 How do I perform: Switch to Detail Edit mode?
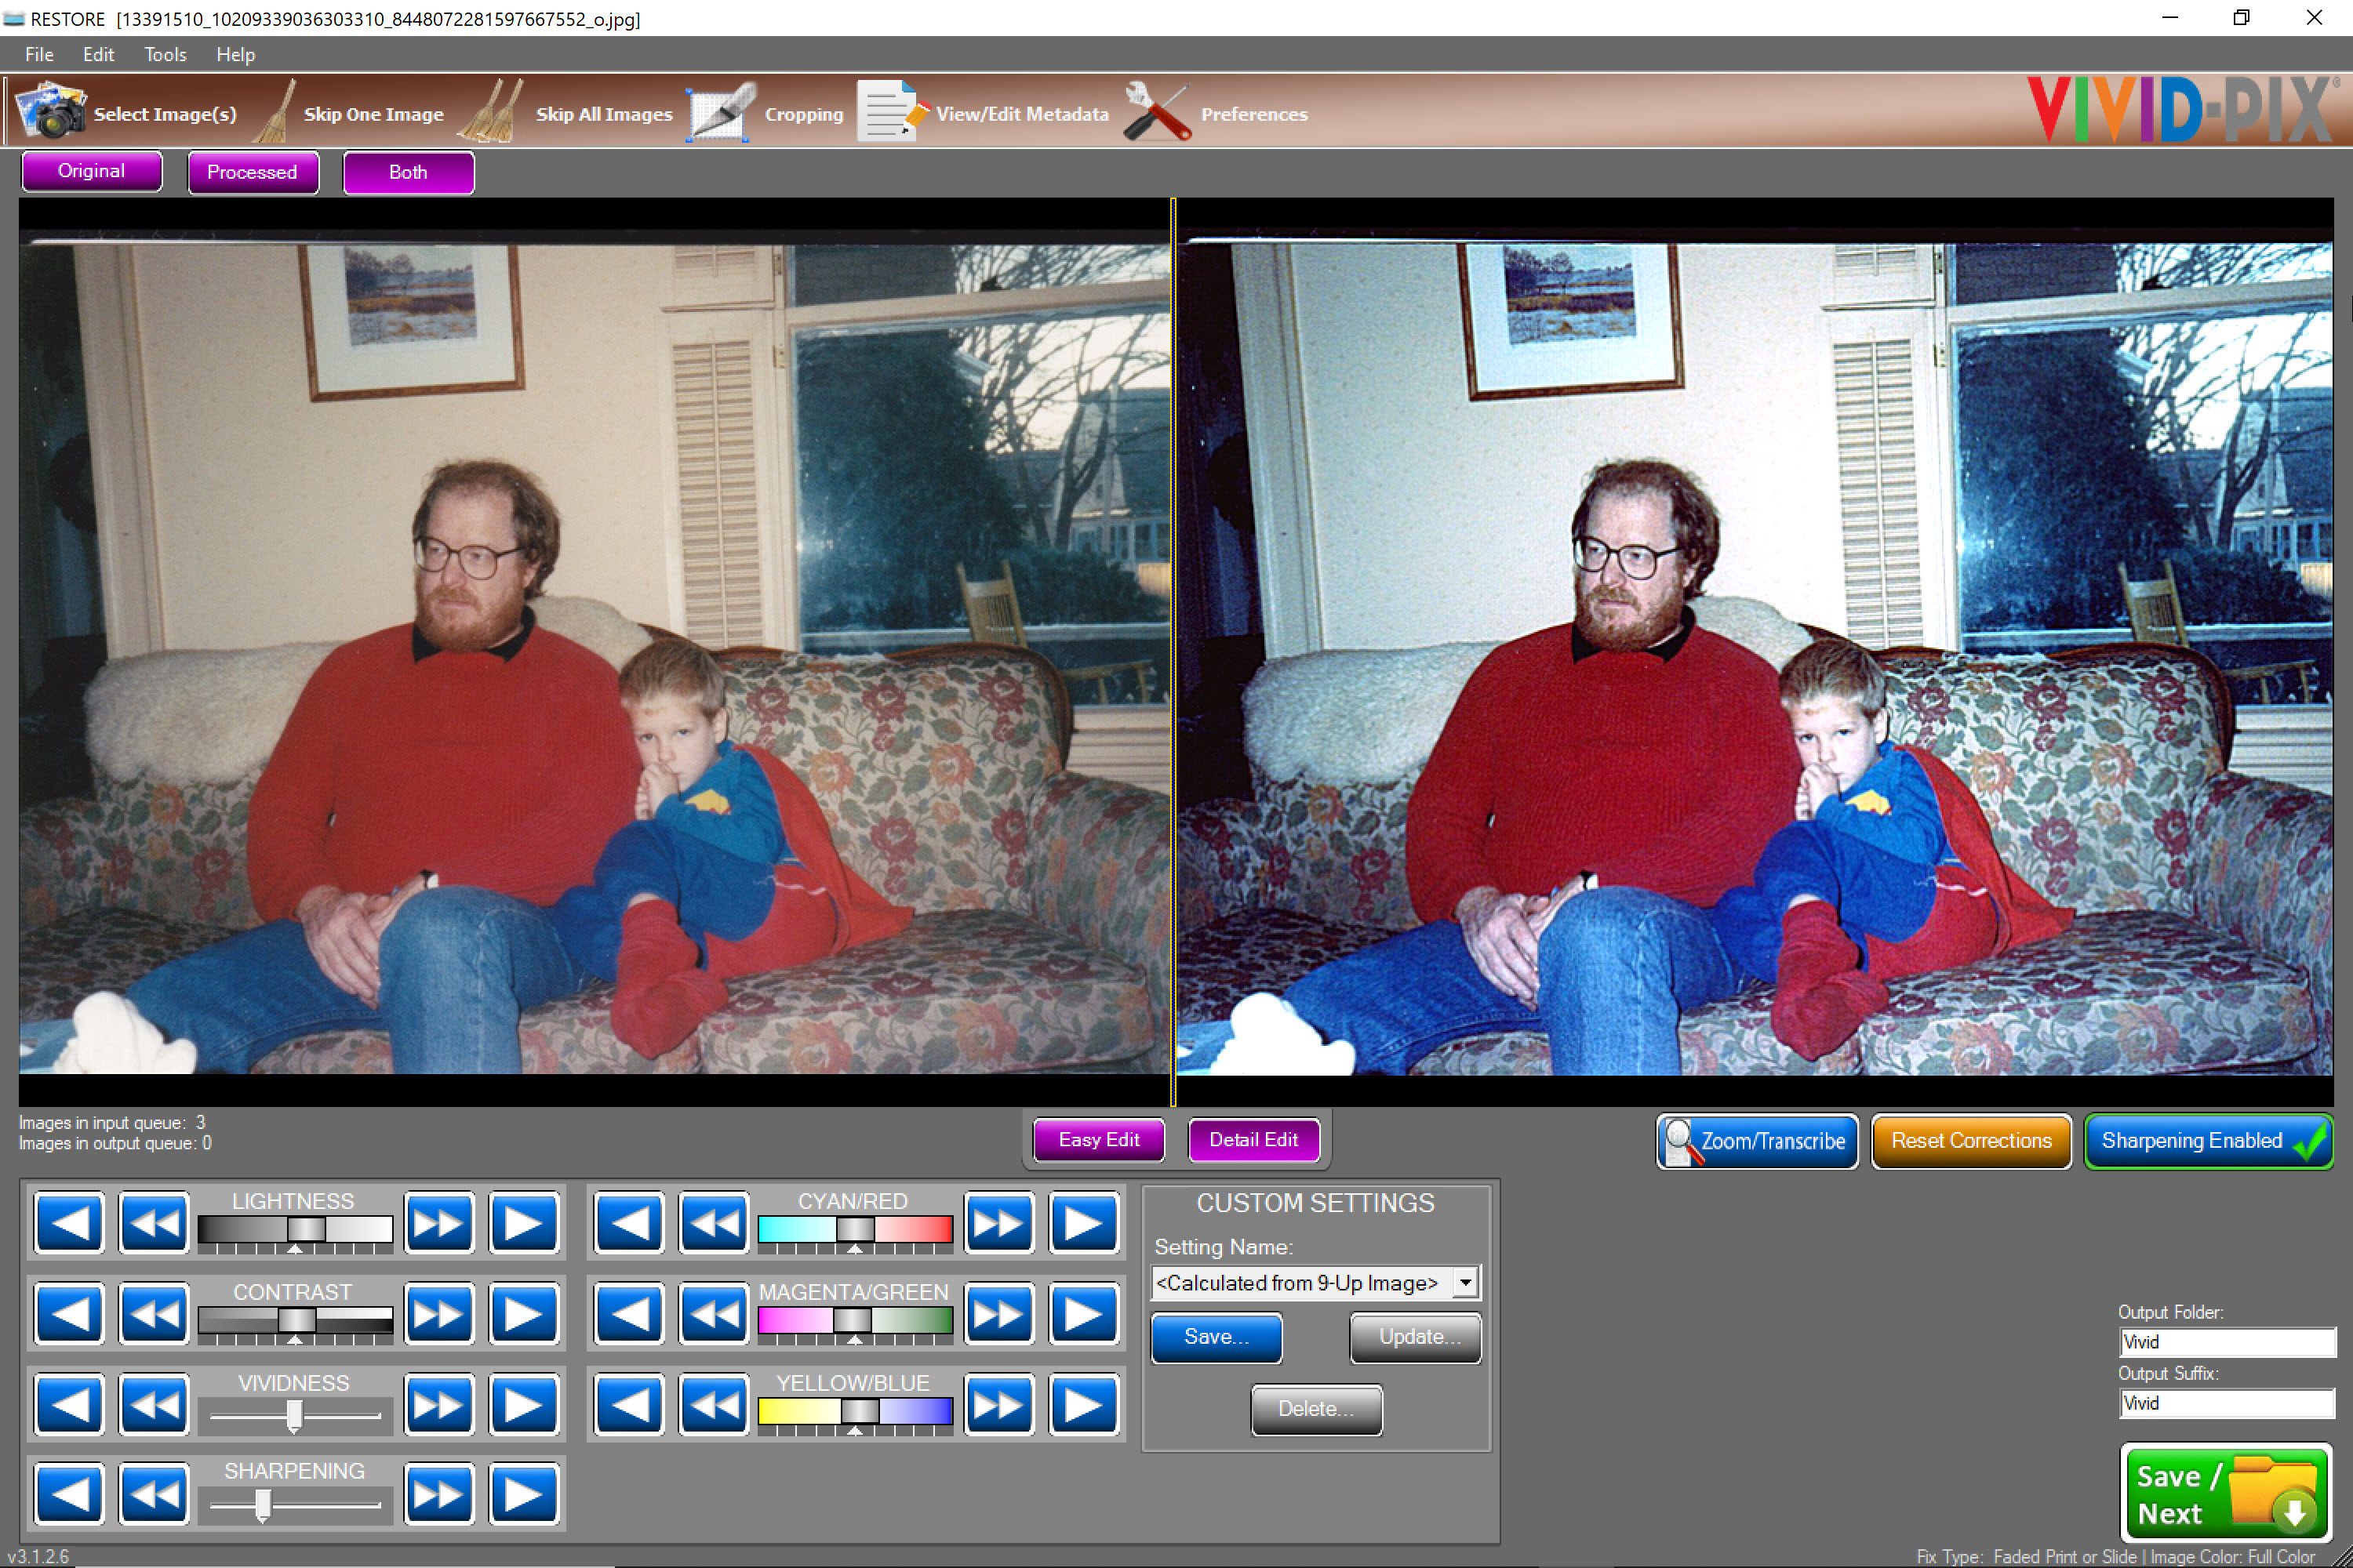coord(1253,1140)
